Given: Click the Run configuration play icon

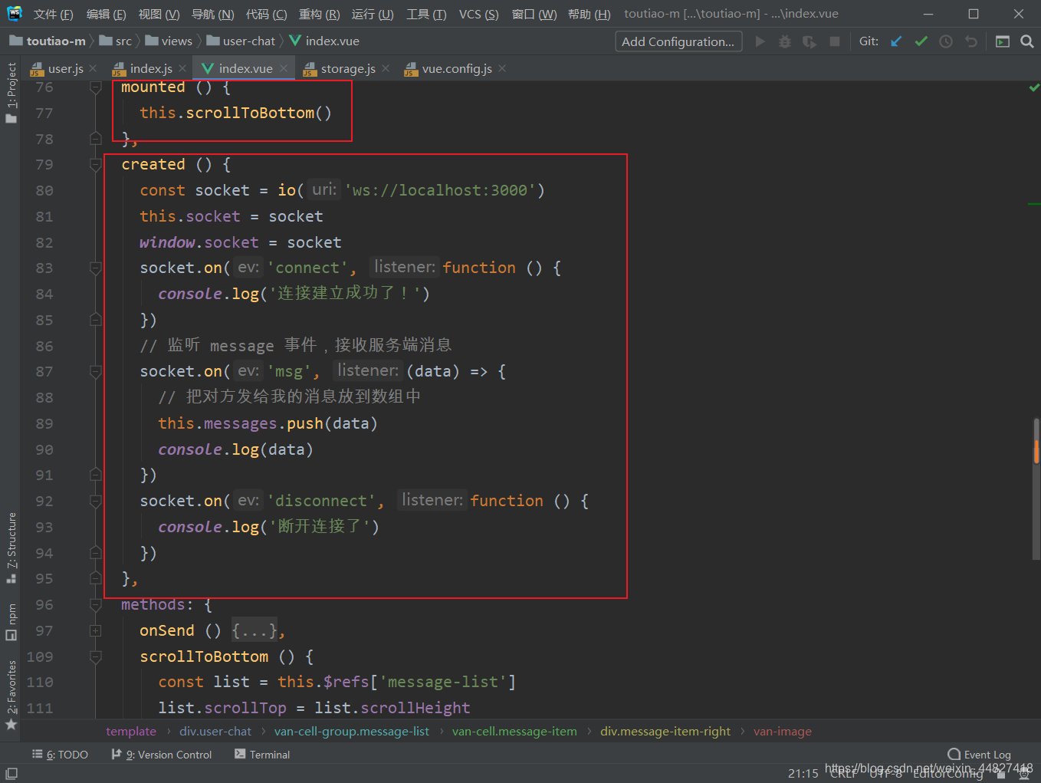Looking at the screenshot, I should 760,41.
